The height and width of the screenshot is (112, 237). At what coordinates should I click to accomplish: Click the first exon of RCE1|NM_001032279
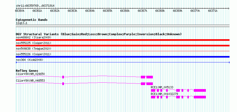coord(153,97)
